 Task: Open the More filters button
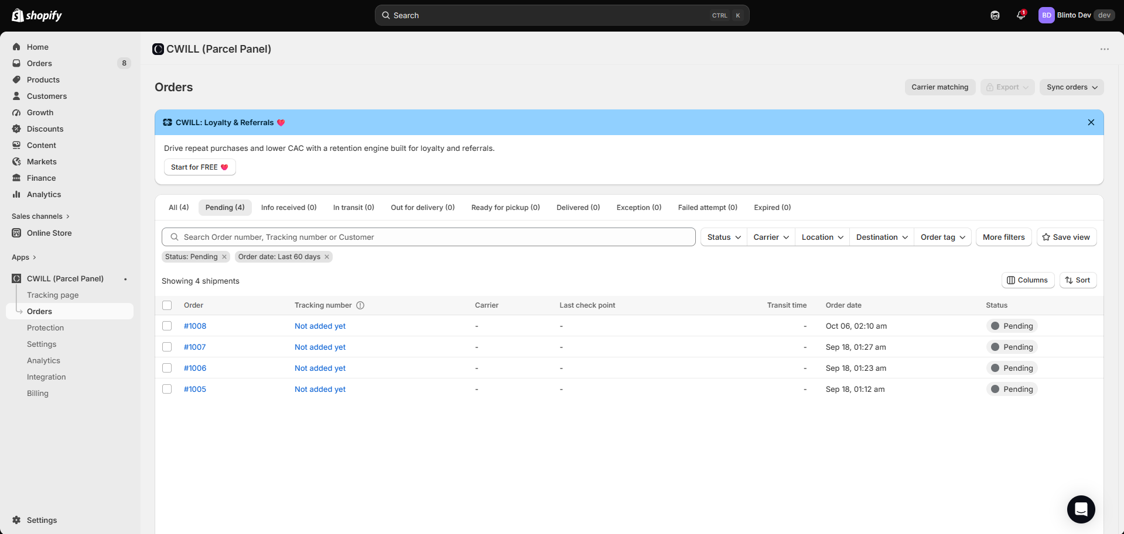click(1004, 237)
